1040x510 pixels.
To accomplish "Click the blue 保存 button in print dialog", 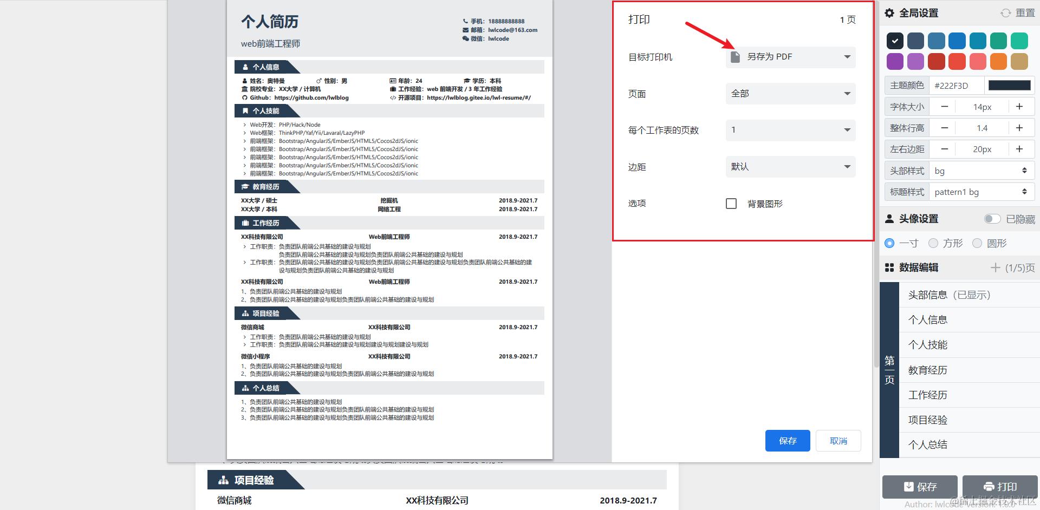I will pyautogui.click(x=788, y=441).
